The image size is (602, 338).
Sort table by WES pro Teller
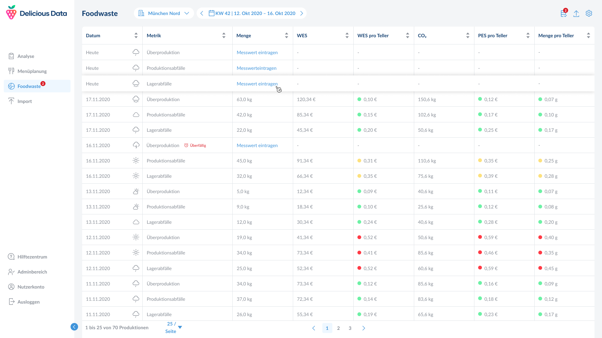click(407, 35)
